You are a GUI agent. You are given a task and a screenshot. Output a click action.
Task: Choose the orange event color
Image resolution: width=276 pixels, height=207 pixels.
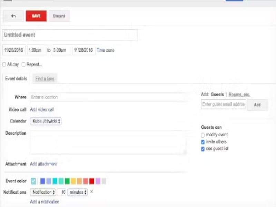(x=80, y=181)
